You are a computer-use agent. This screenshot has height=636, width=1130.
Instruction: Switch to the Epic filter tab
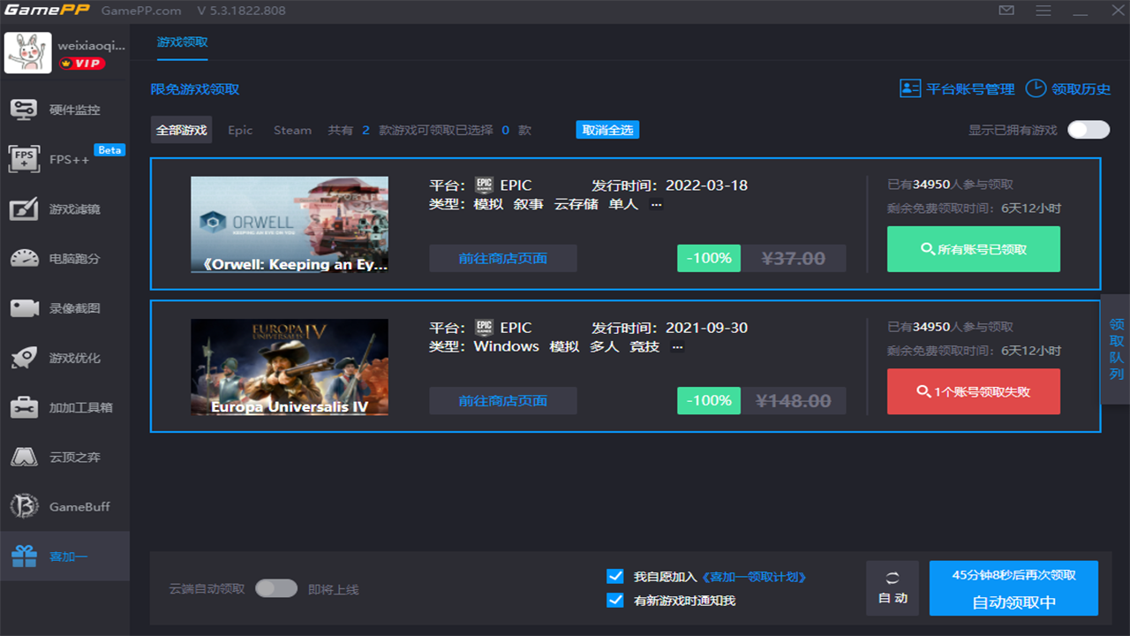click(x=240, y=130)
